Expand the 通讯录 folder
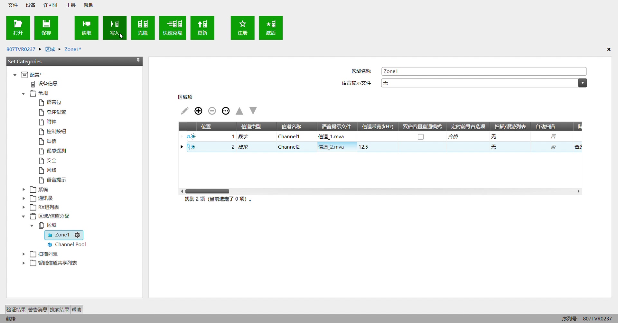Screen dimensions: 618x323 [x=23, y=198]
